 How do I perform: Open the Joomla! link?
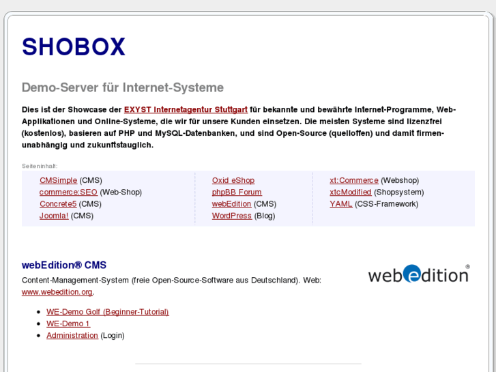click(x=54, y=216)
